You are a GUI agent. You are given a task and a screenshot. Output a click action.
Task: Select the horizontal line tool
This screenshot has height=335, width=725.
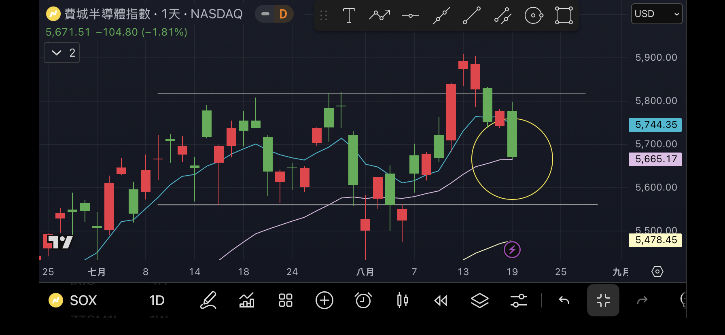pyautogui.click(x=410, y=15)
